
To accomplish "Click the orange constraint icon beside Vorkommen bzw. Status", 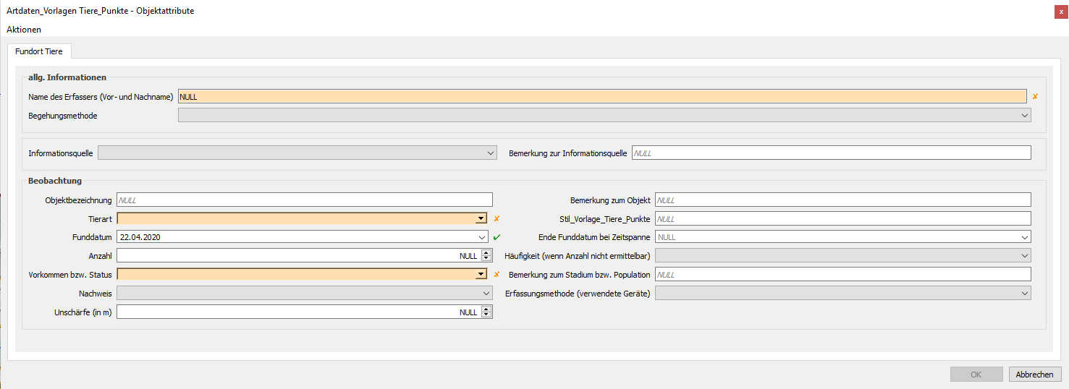I will click(497, 275).
